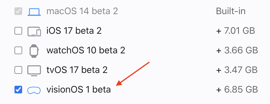Click the disabled macOS 14 checkbox
The width and height of the screenshot is (270, 104).
click(18, 11)
